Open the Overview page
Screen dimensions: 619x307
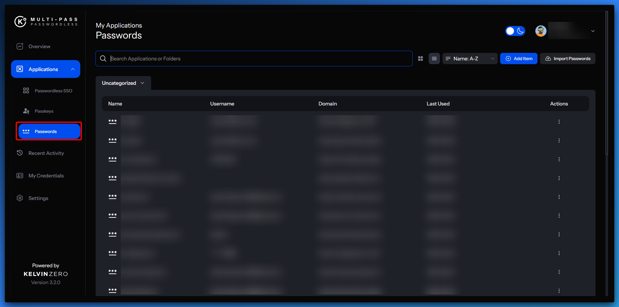pyautogui.click(x=39, y=46)
